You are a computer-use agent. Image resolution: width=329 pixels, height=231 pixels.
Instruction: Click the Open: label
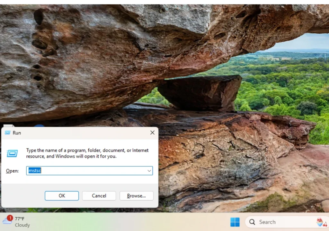[x=12, y=171]
